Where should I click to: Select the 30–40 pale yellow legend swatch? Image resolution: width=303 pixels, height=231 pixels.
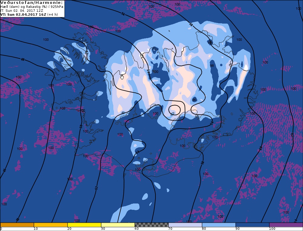tap(118, 225)
